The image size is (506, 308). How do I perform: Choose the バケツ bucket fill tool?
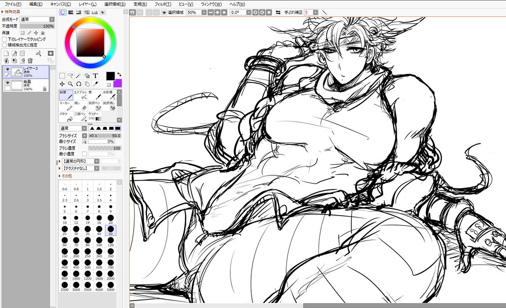[66, 117]
